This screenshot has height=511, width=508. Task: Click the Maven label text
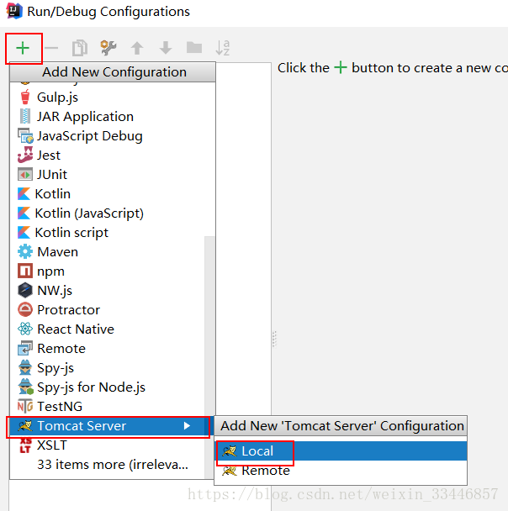point(58,252)
